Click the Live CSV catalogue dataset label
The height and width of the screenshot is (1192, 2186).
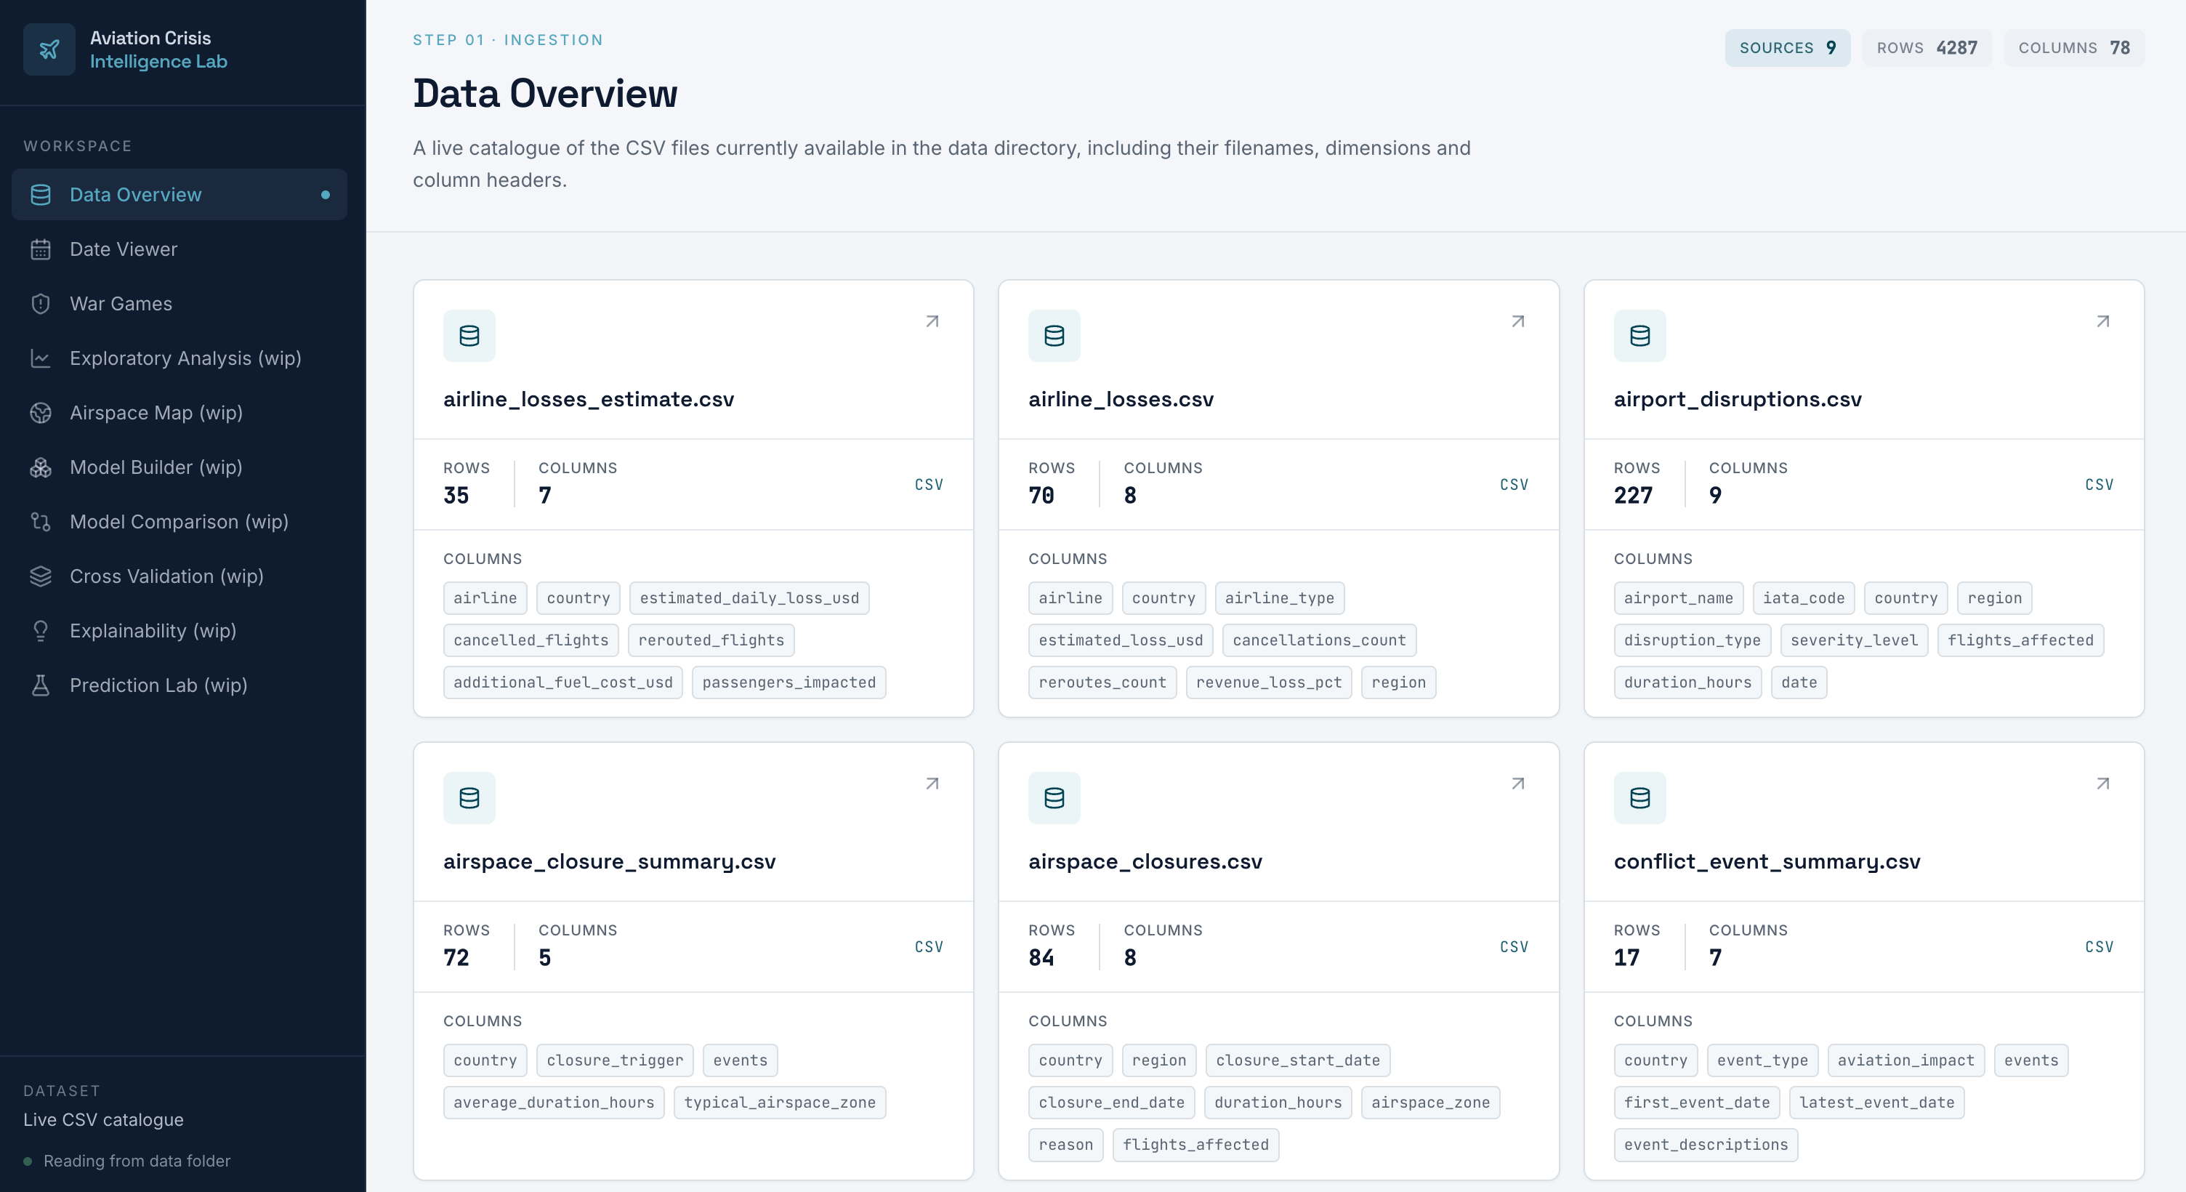pyautogui.click(x=103, y=1119)
